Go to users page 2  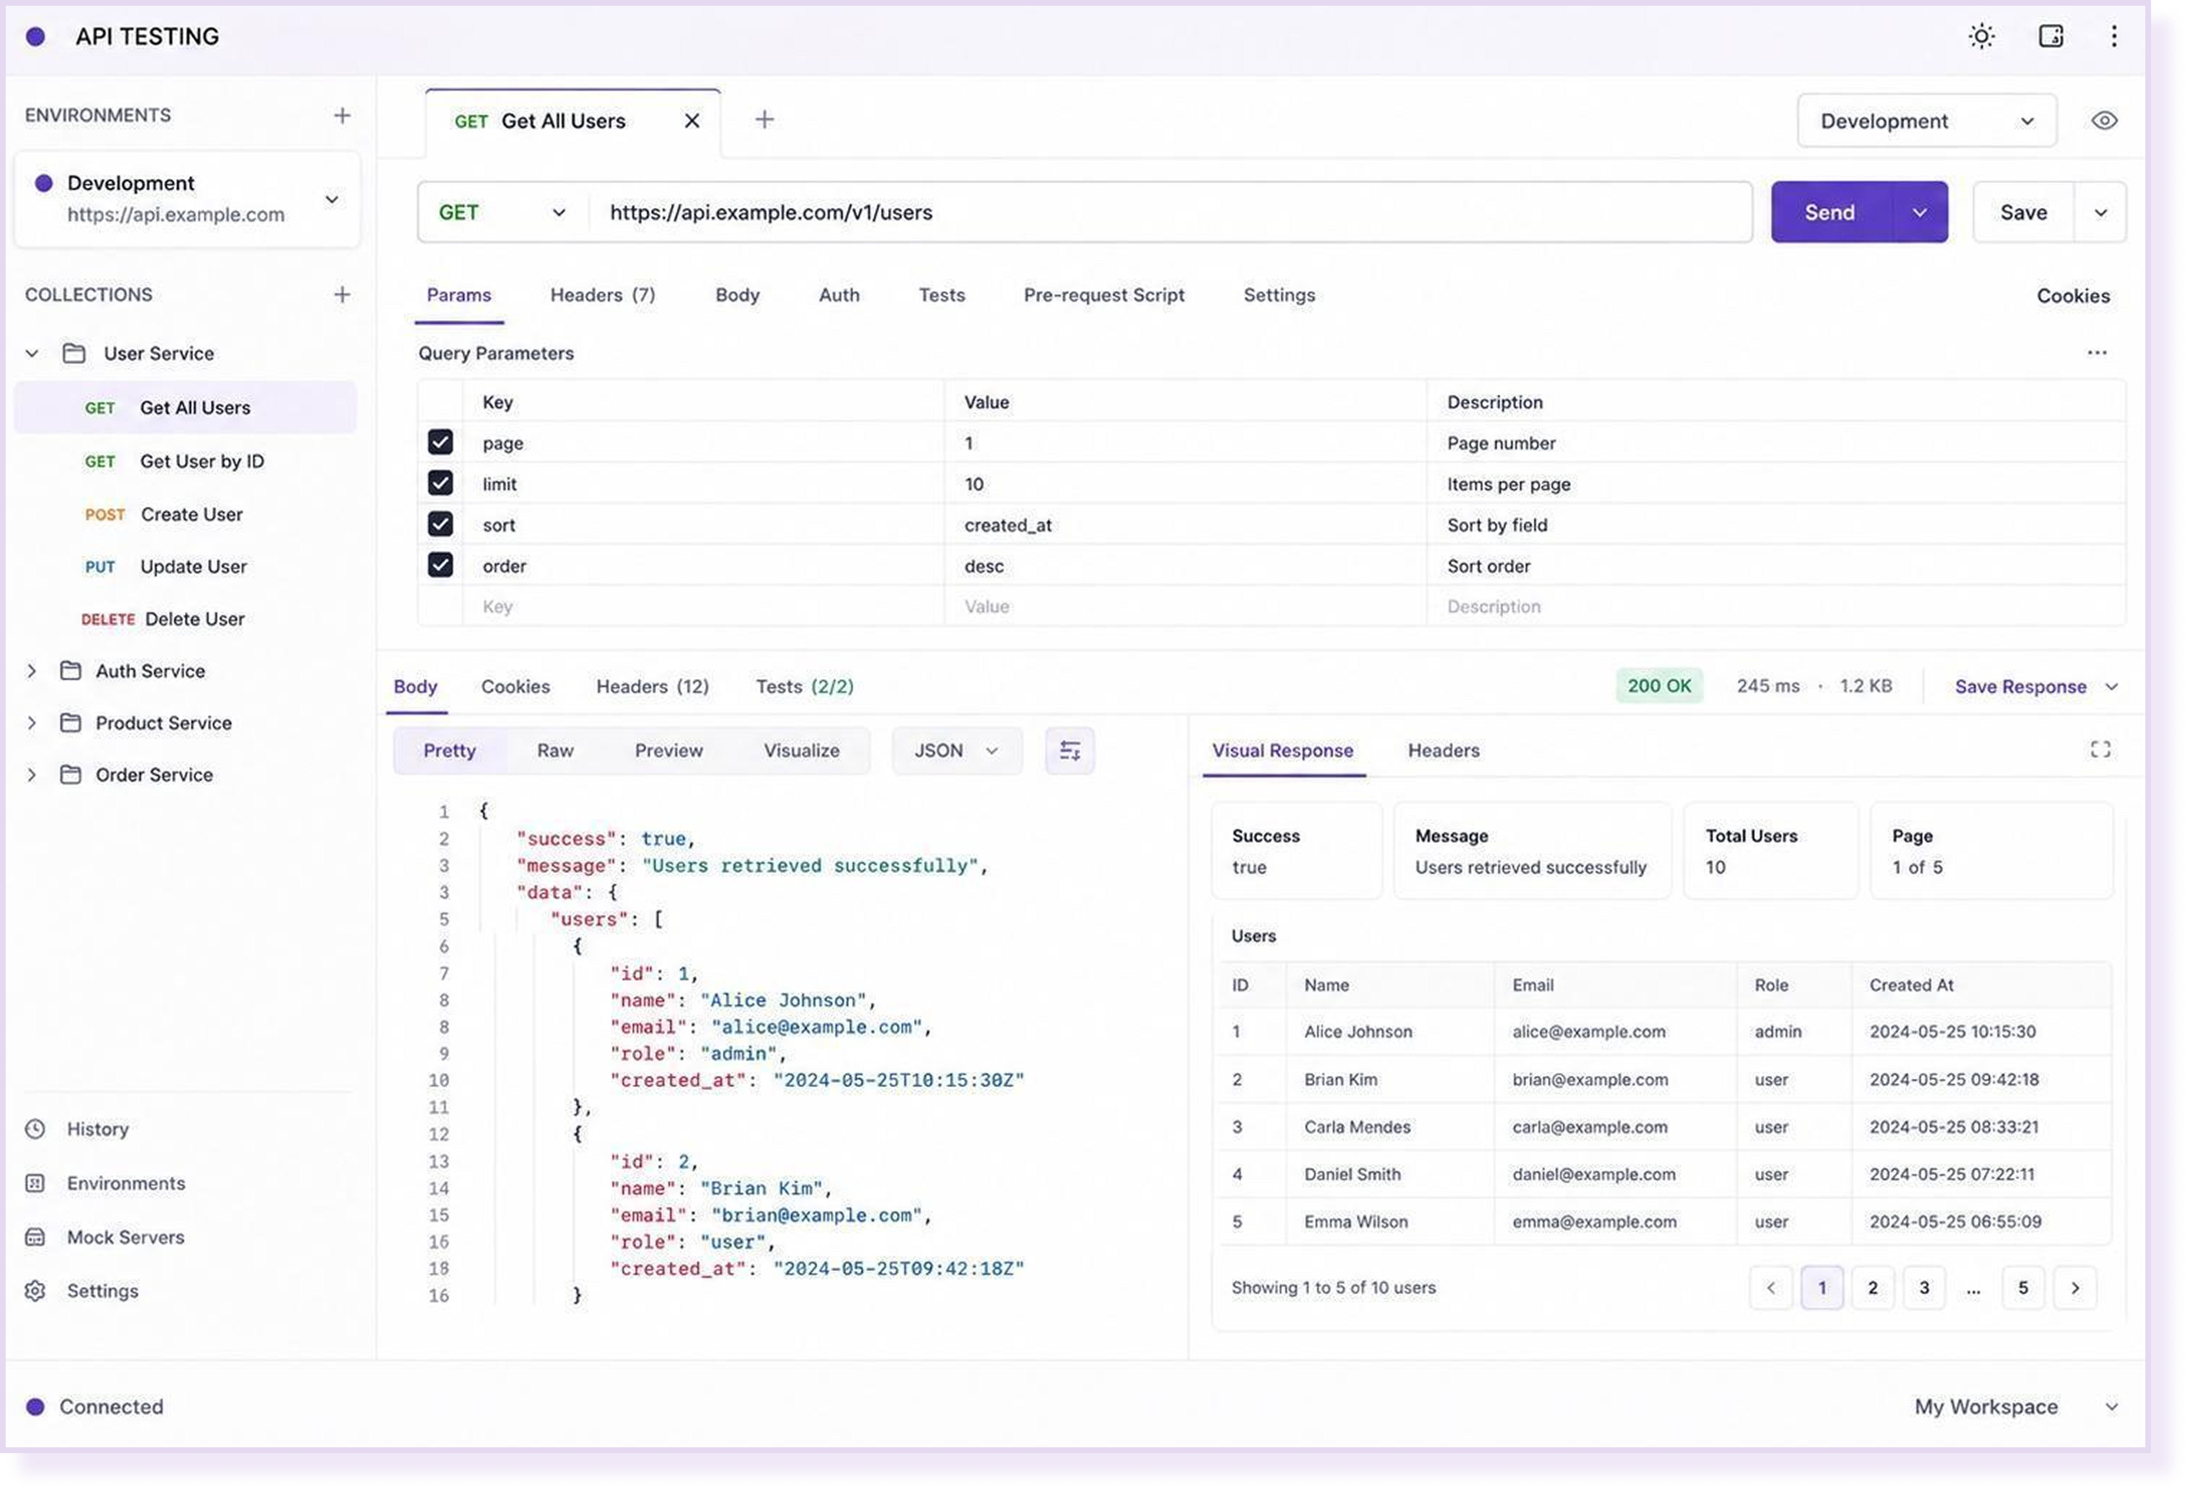point(1873,1288)
